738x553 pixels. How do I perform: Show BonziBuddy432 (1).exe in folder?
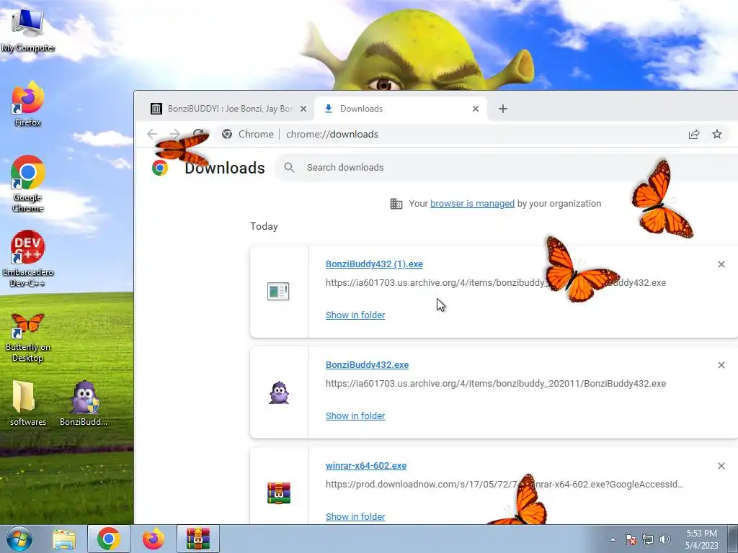(x=355, y=315)
